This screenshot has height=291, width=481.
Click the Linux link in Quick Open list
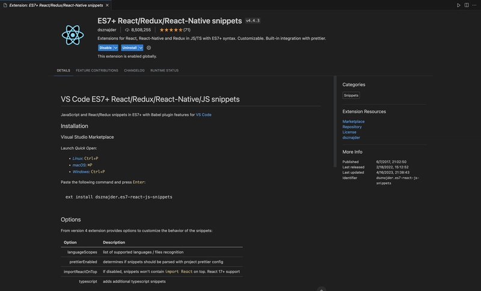tap(77, 159)
